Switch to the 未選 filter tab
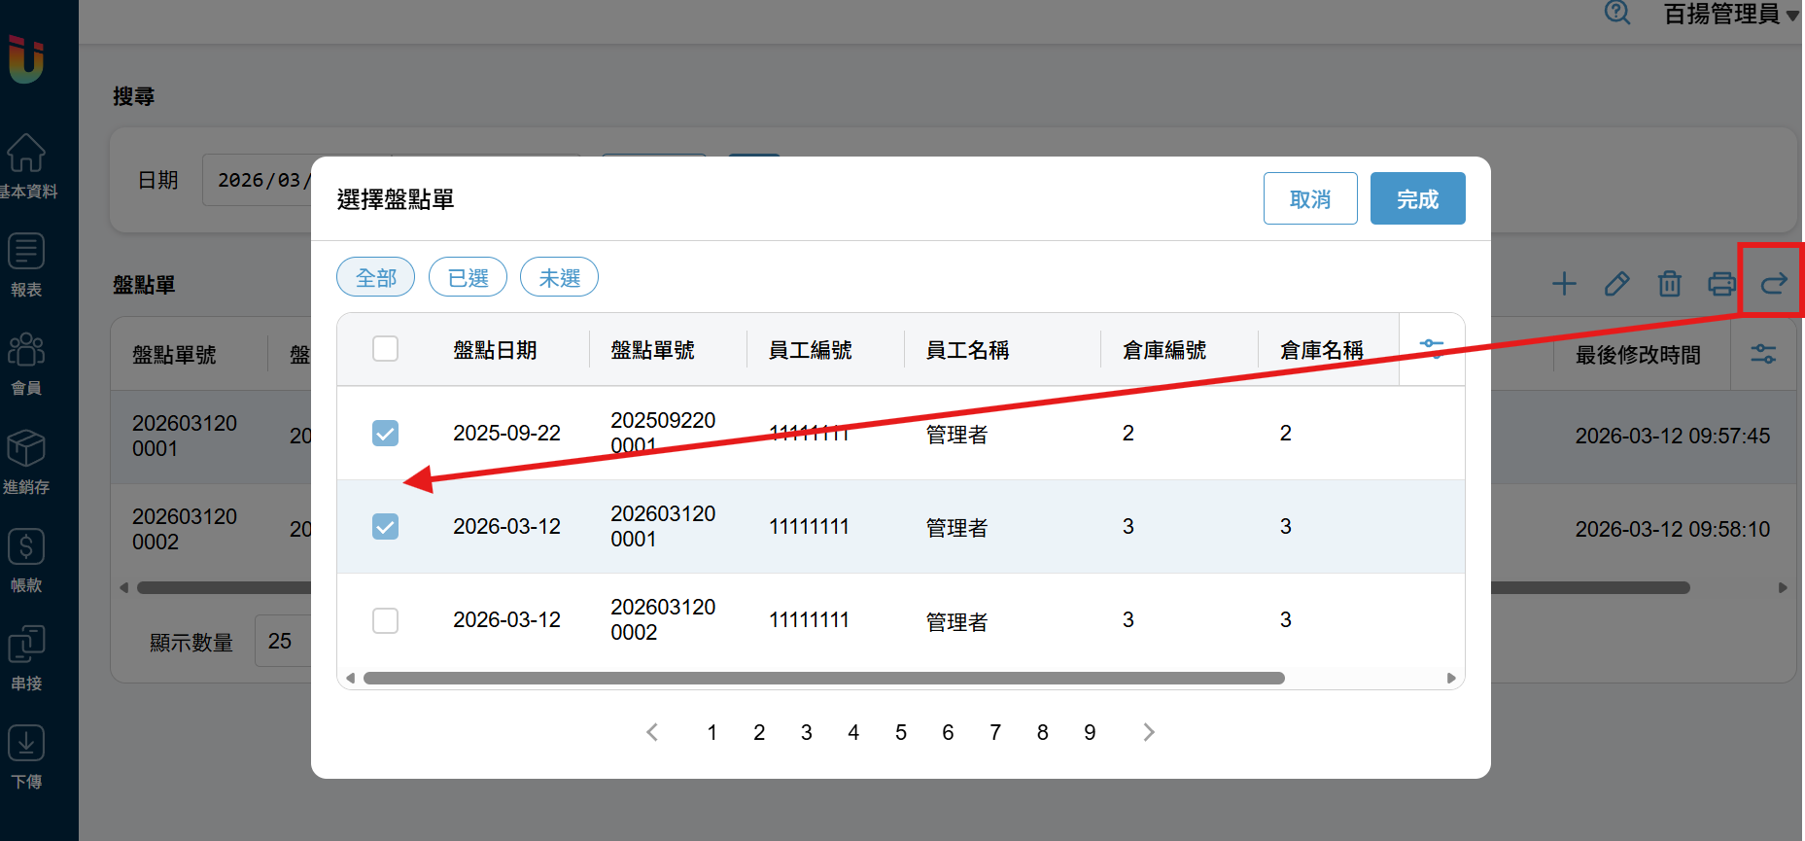 pos(559,277)
